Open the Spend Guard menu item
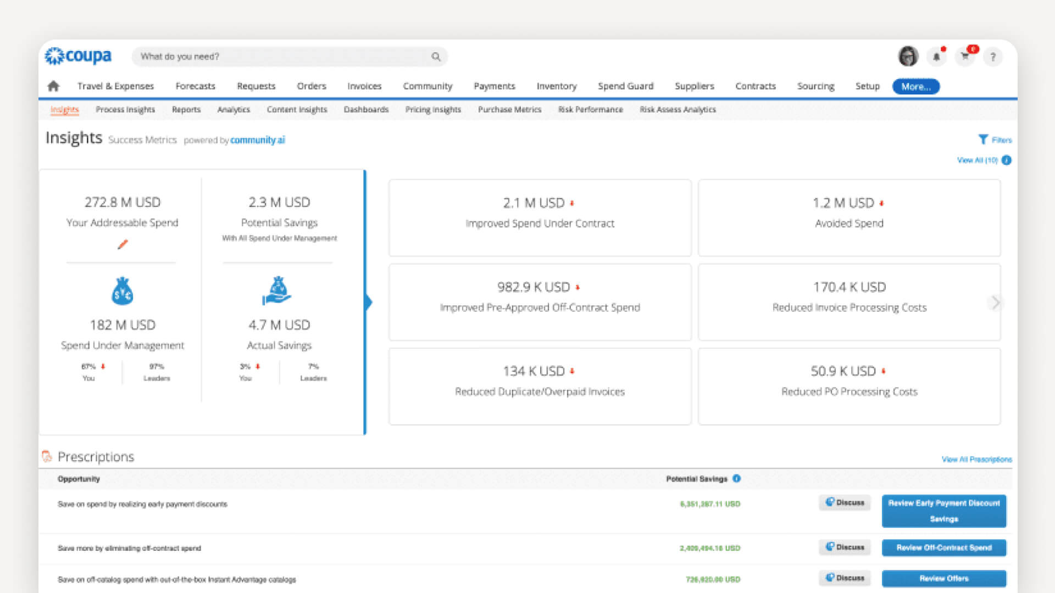This screenshot has width=1055, height=593. point(625,86)
